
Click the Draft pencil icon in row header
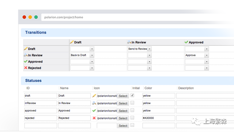pyautogui.click(x=26, y=49)
